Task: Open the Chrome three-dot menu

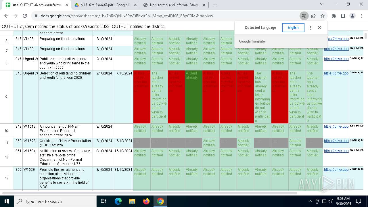Action: click(362, 16)
